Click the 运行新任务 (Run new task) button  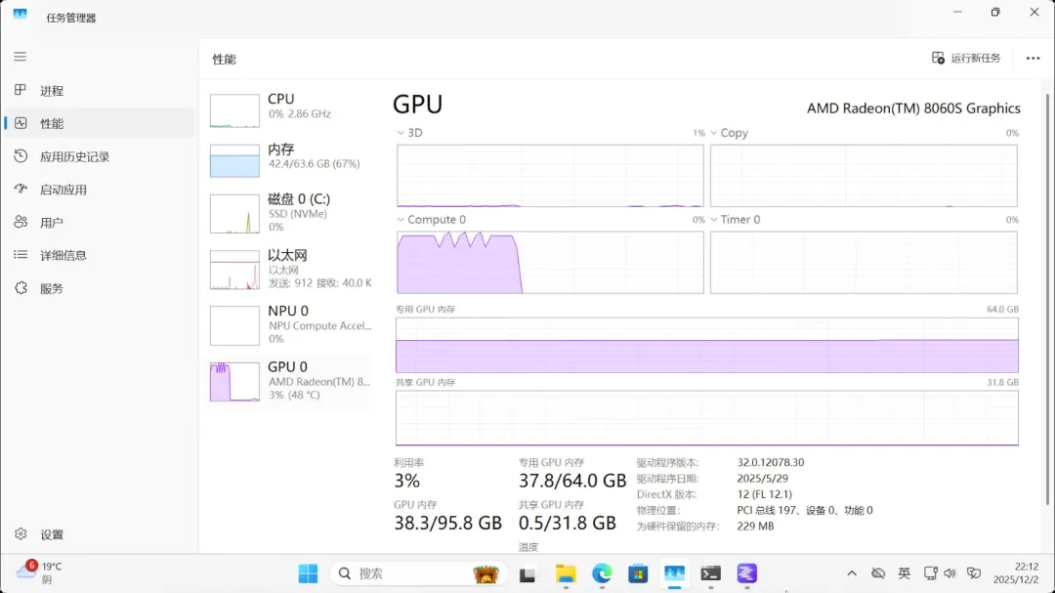[x=966, y=59]
